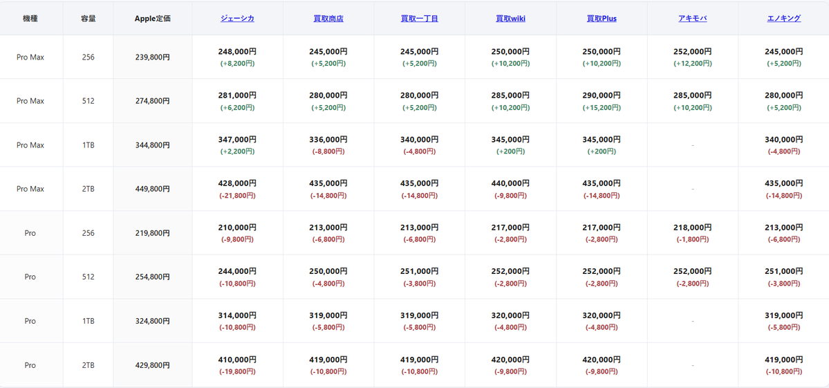Click エノキング price 419,000円
The image size is (829, 388).
pyautogui.click(x=783, y=360)
